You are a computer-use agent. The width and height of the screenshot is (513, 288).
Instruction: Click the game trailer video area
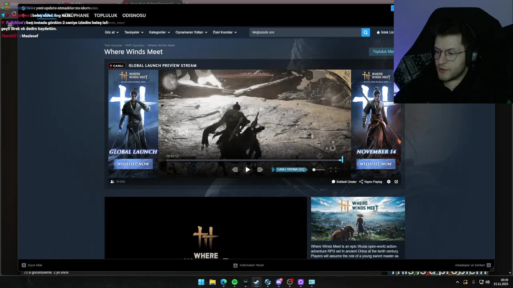click(x=206, y=228)
